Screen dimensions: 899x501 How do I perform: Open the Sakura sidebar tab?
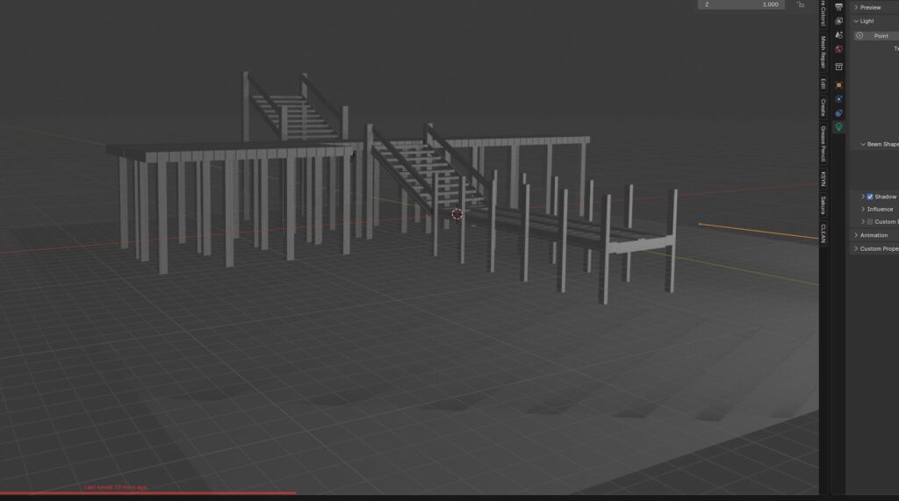(x=823, y=204)
